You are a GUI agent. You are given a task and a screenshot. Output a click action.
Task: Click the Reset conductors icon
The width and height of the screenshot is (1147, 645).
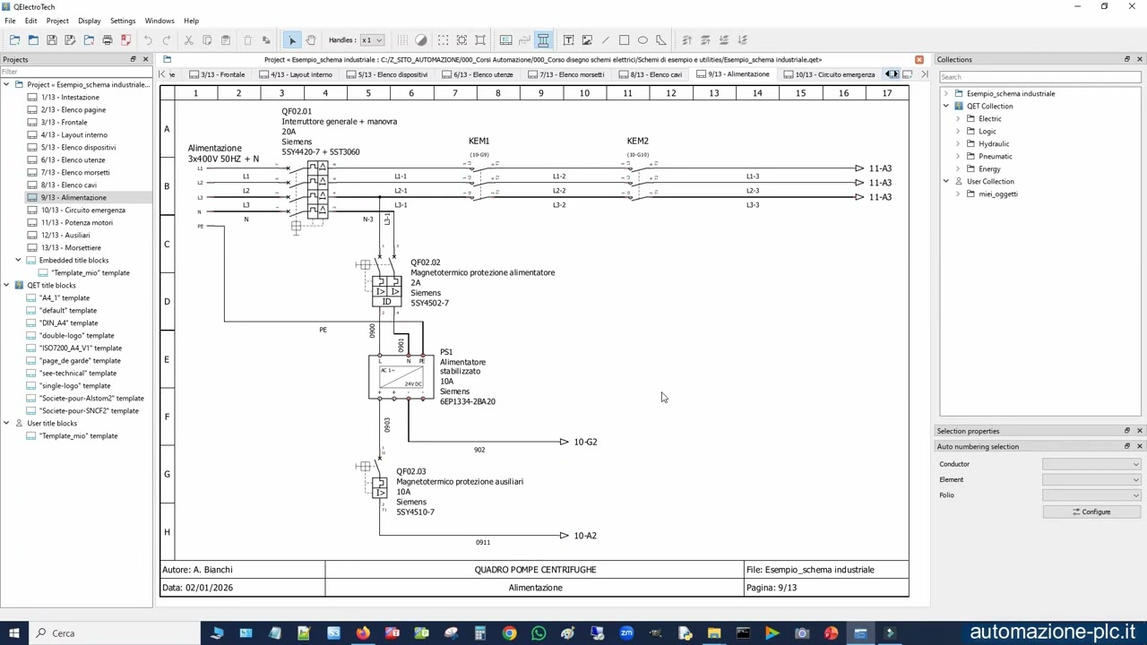(524, 39)
